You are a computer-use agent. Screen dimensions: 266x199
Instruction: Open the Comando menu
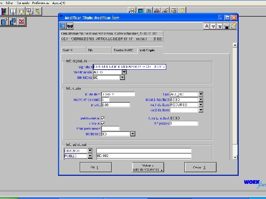(x=23, y=3)
